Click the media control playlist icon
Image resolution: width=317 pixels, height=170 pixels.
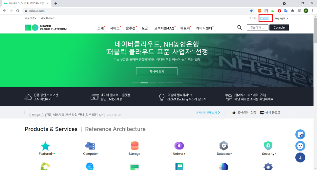tap(299, 11)
